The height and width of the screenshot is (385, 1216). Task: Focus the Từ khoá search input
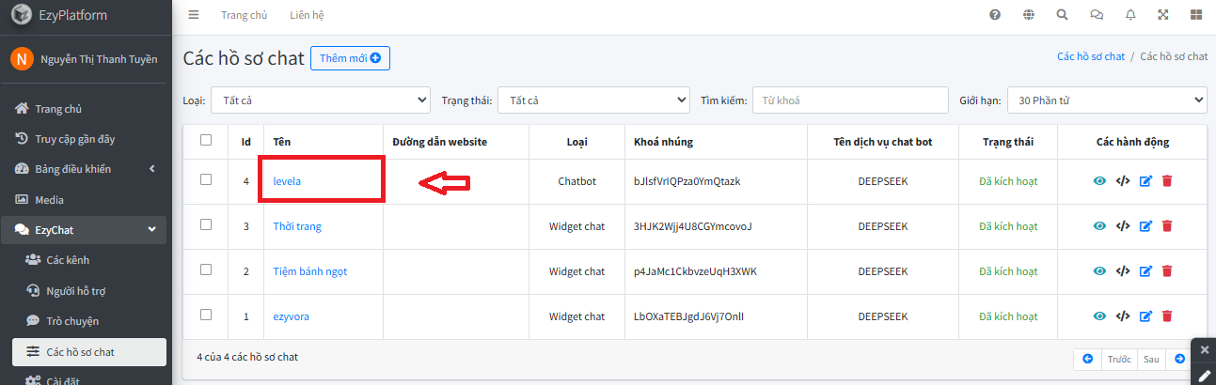pyautogui.click(x=851, y=100)
